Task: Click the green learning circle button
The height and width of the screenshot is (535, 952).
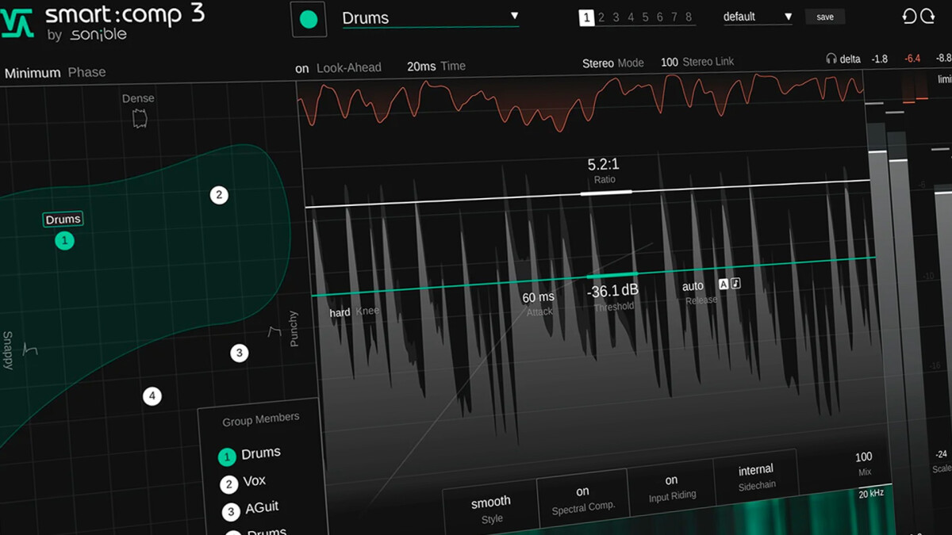Action: pos(309,17)
